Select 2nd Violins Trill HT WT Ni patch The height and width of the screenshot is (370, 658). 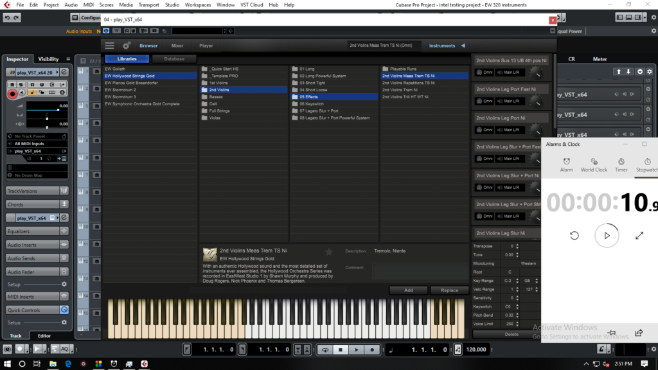click(x=424, y=97)
